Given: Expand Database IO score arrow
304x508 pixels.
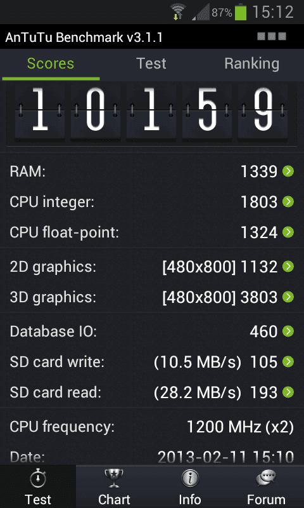Looking at the screenshot, I should click(288, 331).
